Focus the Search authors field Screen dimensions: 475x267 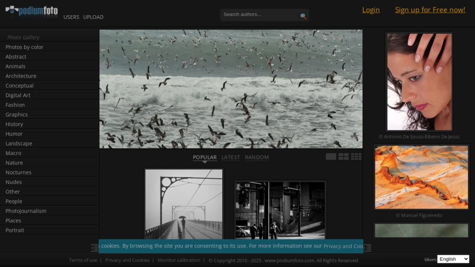[260, 15]
